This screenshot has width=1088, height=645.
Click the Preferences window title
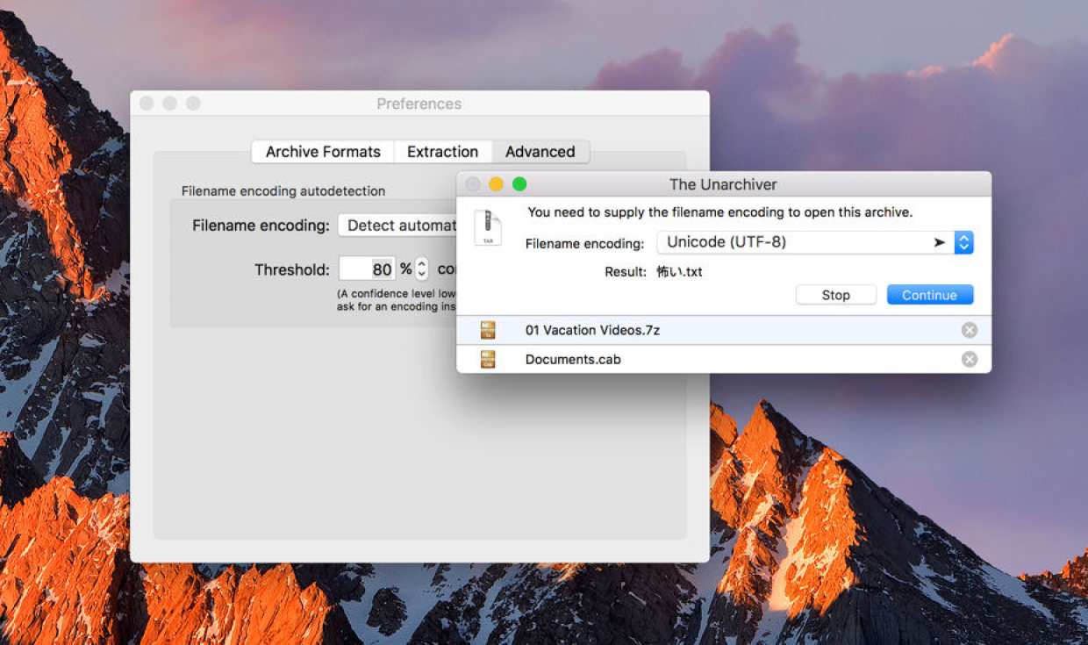click(x=419, y=104)
